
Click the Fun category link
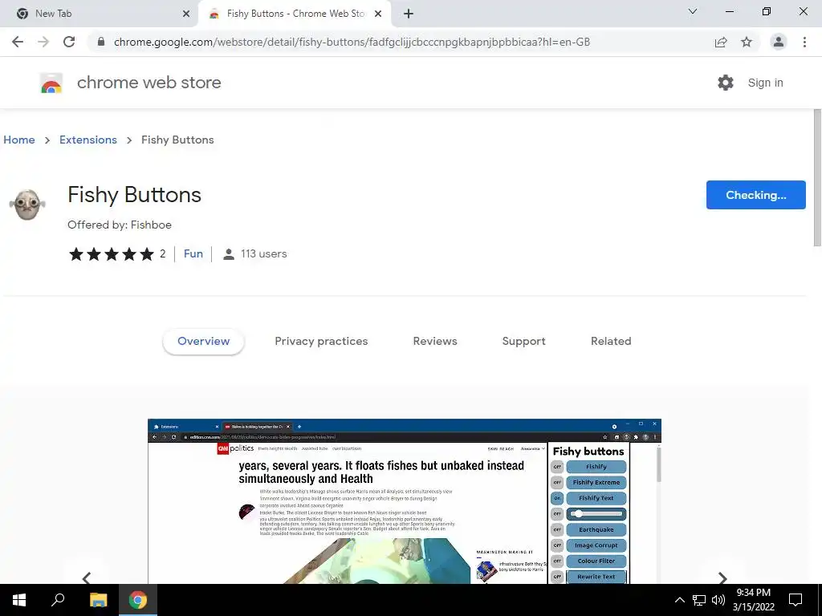pos(193,253)
